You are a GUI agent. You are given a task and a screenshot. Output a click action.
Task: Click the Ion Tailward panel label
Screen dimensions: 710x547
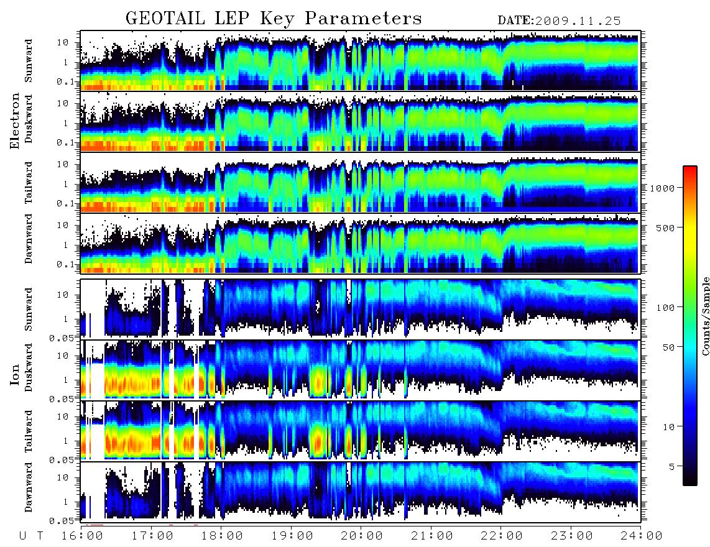point(29,431)
